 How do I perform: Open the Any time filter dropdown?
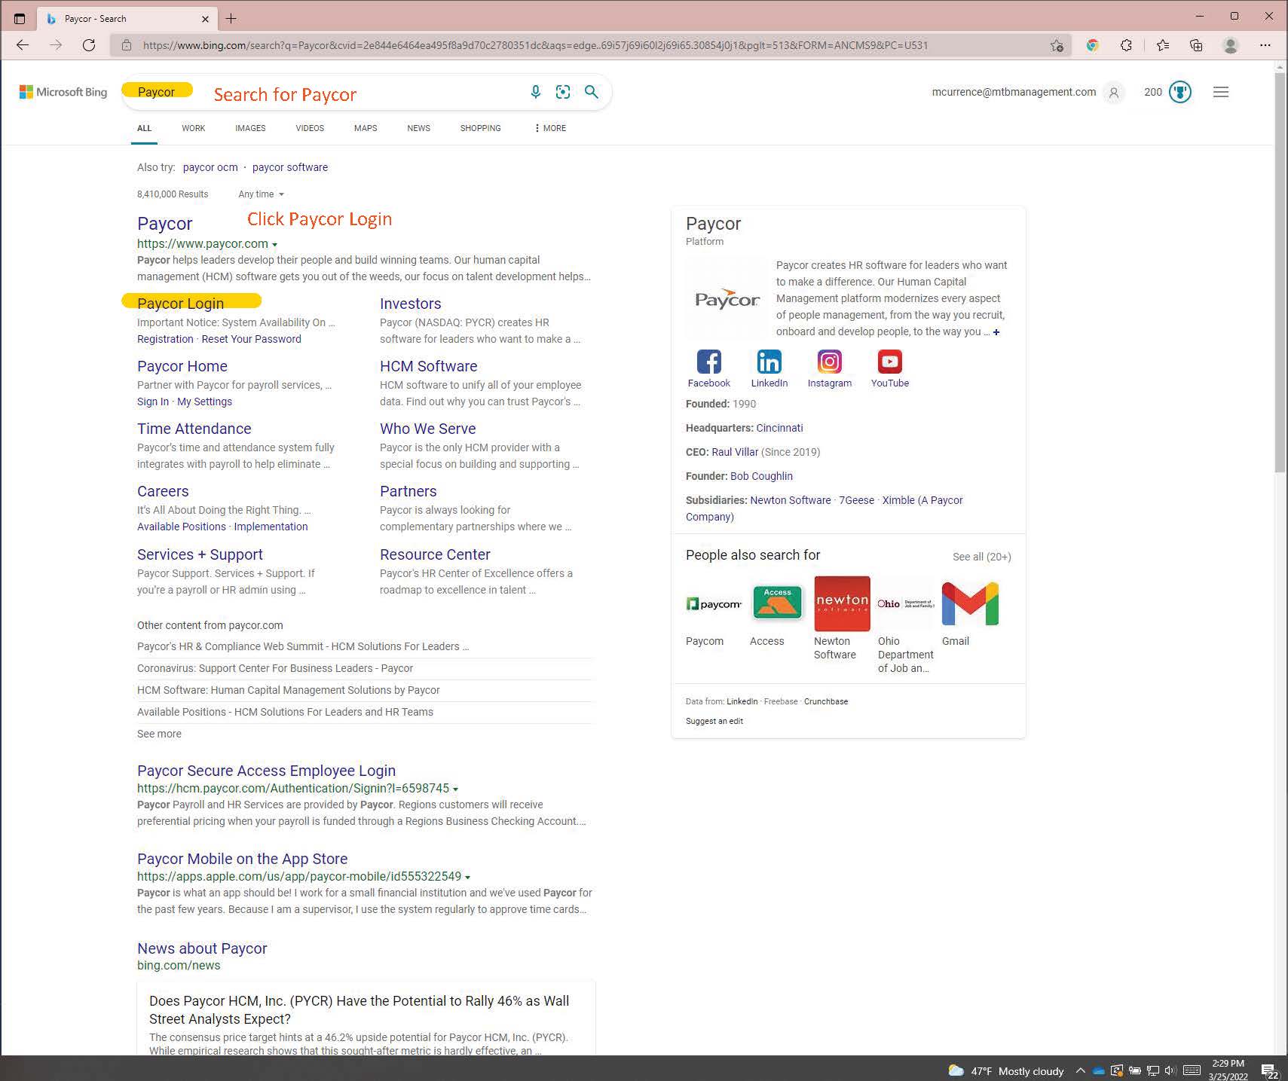point(260,194)
